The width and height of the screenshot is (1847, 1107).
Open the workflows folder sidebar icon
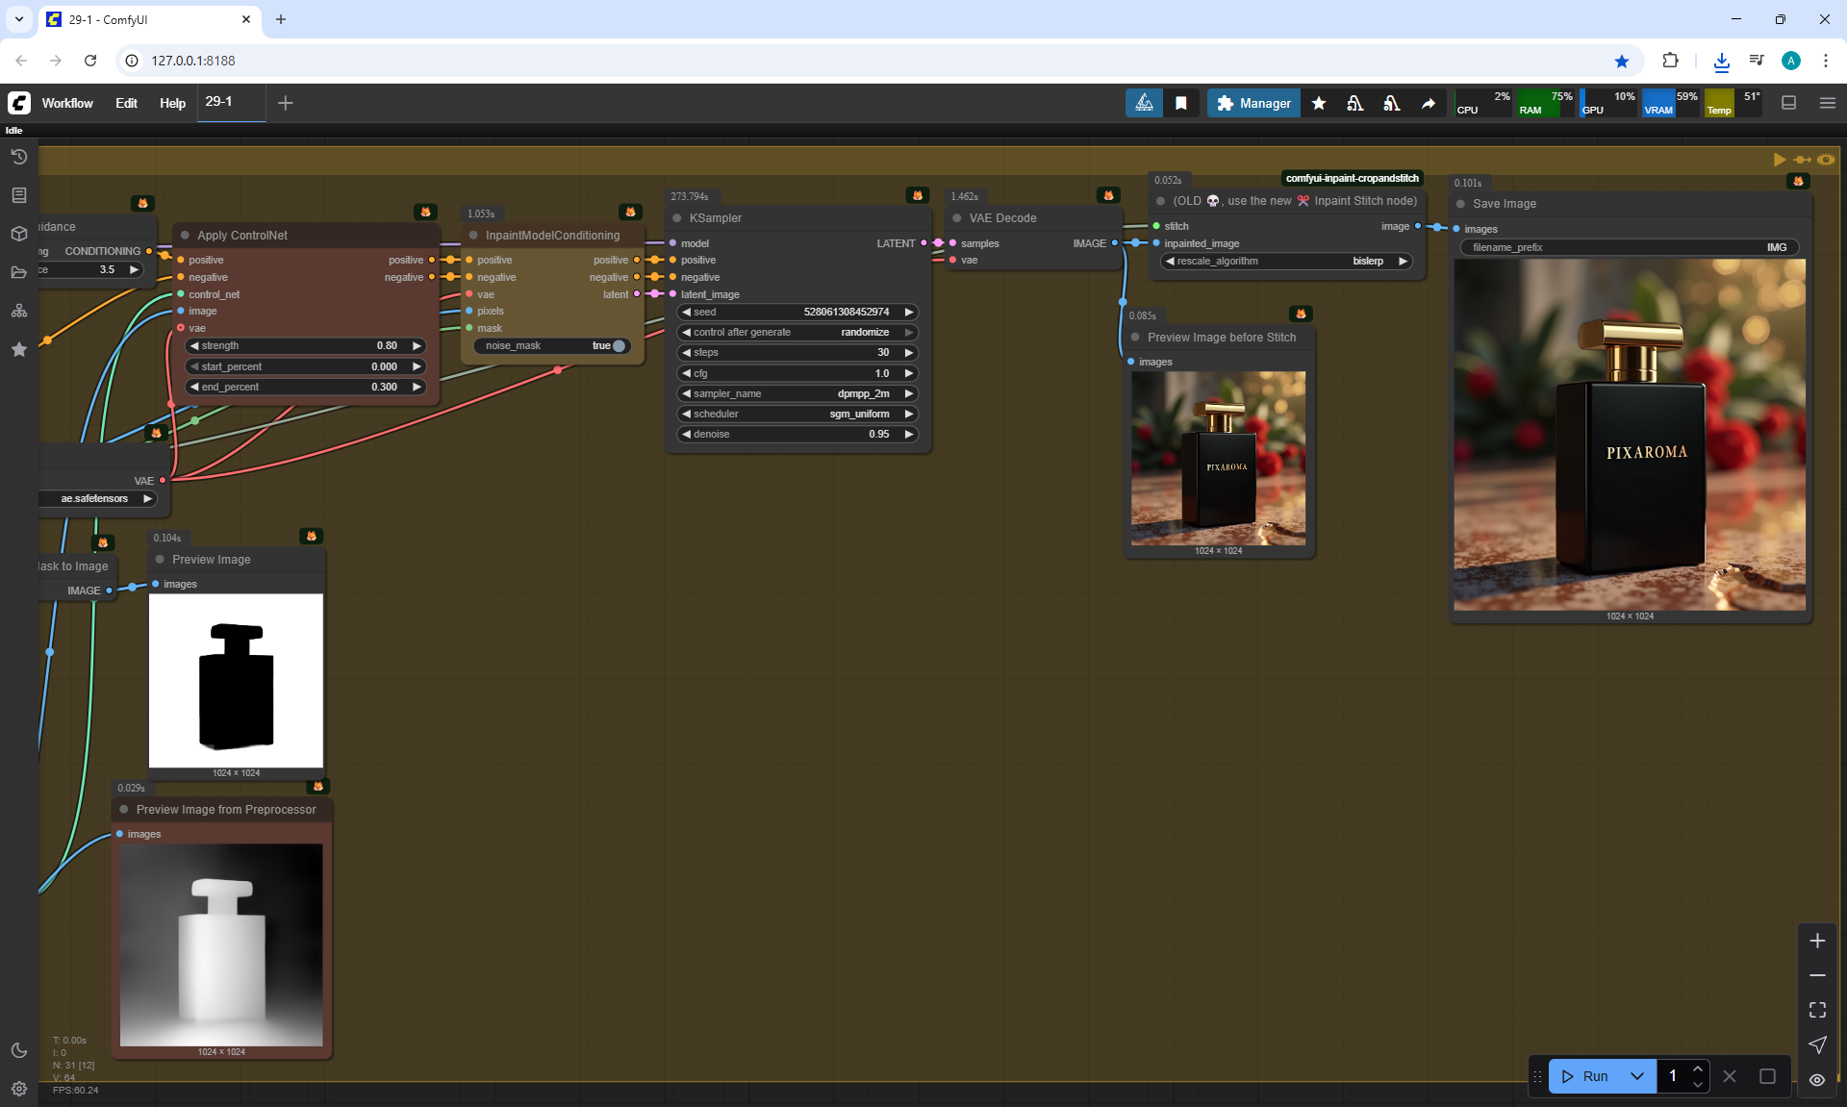(18, 272)
